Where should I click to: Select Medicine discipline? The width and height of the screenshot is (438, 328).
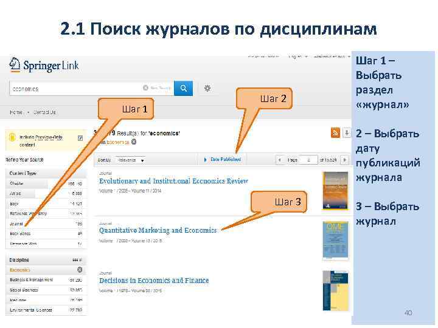tap(46, 300)
